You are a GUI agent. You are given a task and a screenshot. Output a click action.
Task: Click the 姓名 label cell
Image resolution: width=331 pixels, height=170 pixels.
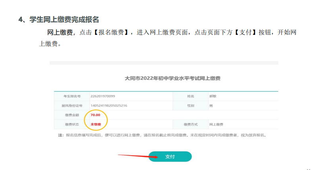click(191, 96)
